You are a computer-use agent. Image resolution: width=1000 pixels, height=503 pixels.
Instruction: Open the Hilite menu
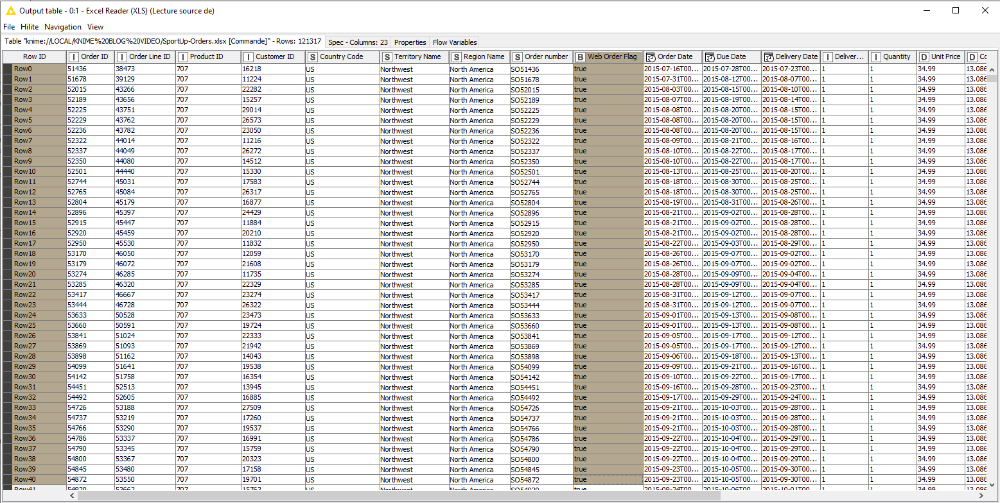[30, 27]
